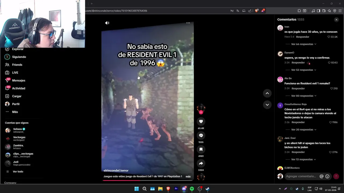This screenshot has height=193, width=344.
Task: Follow creator with the red plus badge
Action: (201, 112)
